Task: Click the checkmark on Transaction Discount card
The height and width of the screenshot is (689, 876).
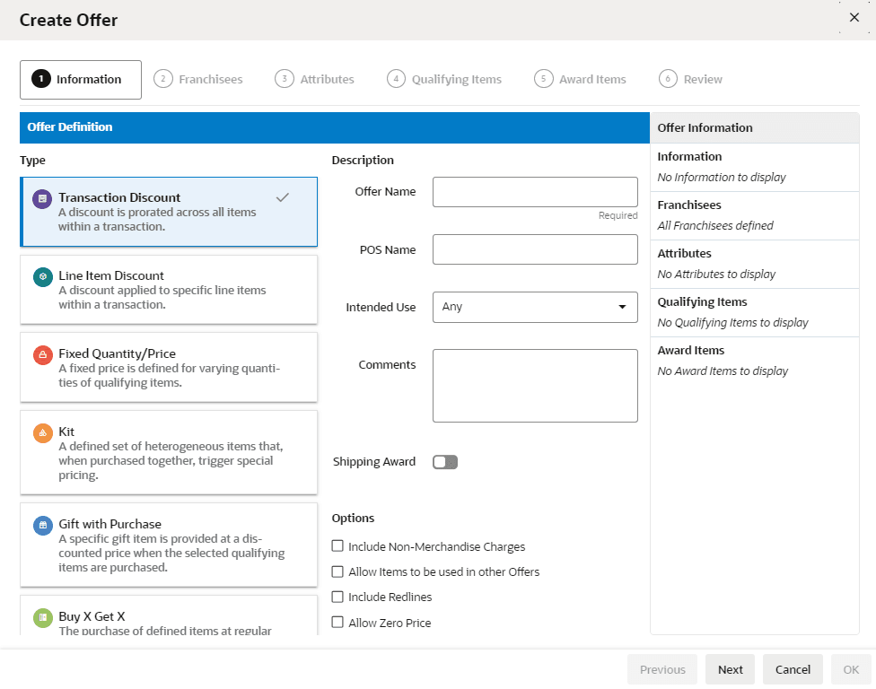Action: coord(283,197)
